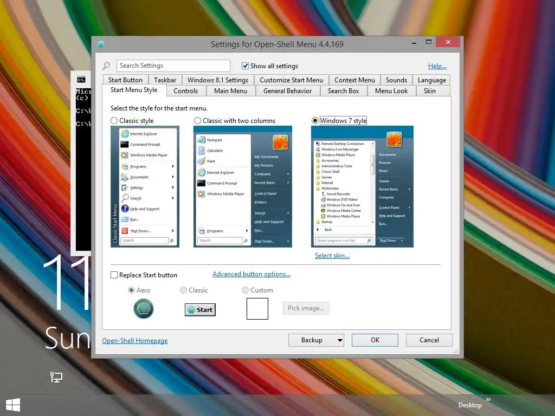Visit the Open-Shell Homepage link
This screenshot has height=416, width=555.
click(135, 341)
